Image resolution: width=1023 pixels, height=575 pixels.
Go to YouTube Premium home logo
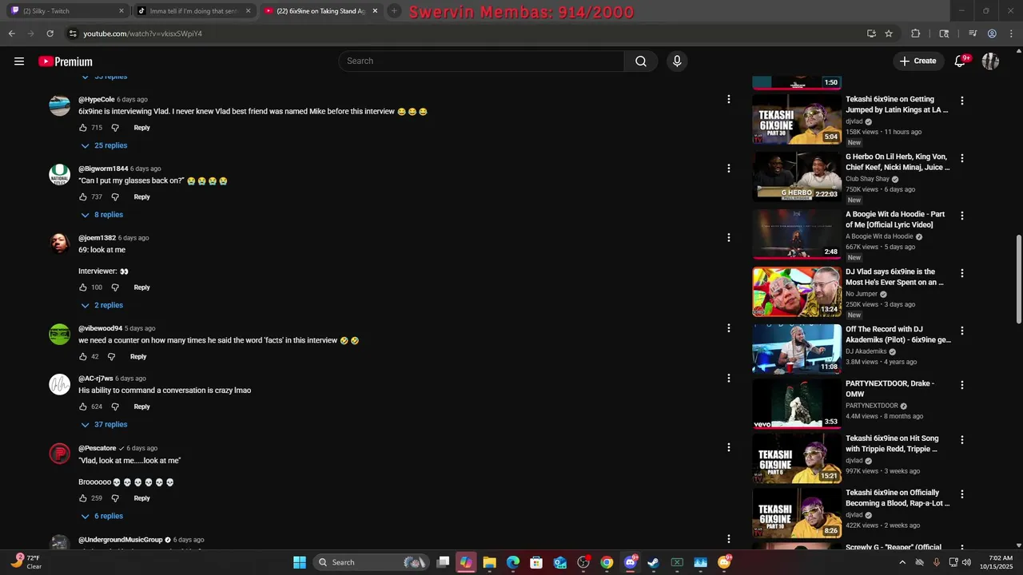click(66, 61)
